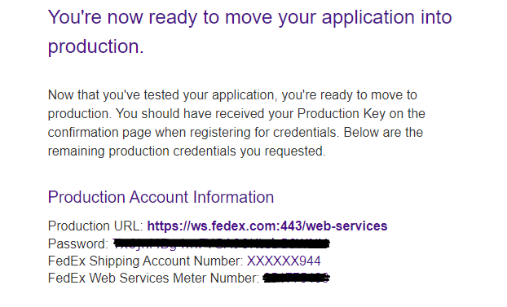Click the "FedEx Shipping Account Number:" label

[146, 261]
